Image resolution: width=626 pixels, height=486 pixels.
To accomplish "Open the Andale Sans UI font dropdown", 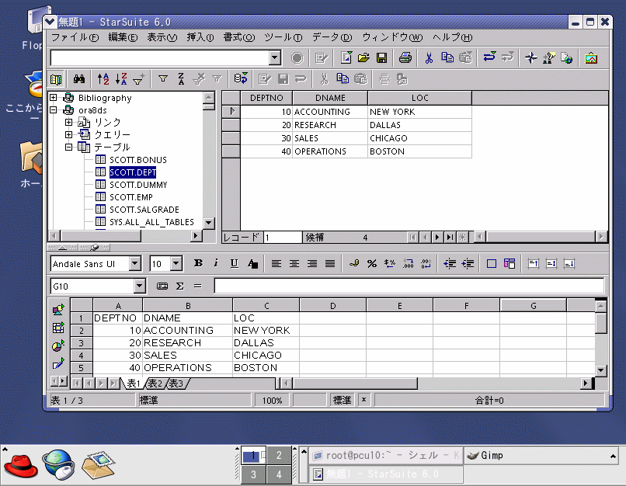I will point(135,263).
